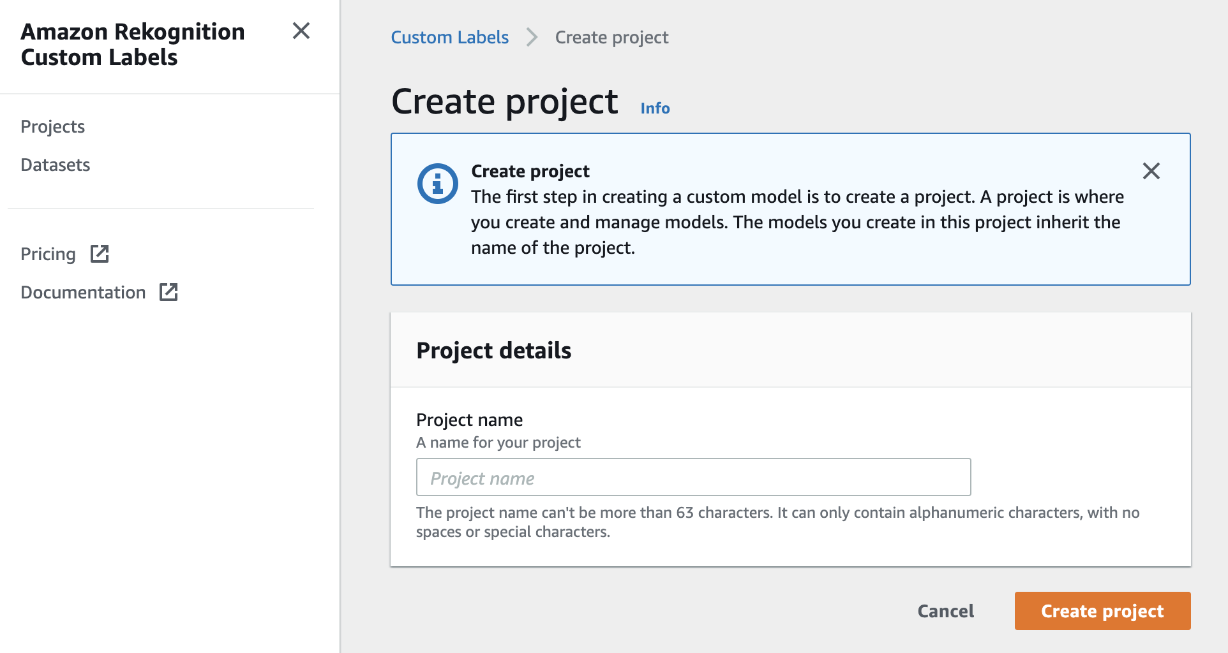Image resolution: width=1228 pixels, height=653 pixels.
Task: Focus the Project name input field
Action: pos(693,477)
